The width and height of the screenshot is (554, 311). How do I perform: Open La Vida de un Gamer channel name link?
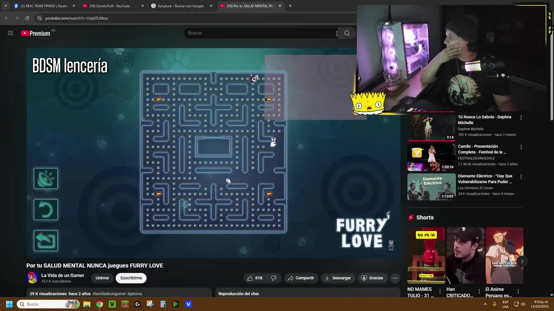[x=63, y=276]
